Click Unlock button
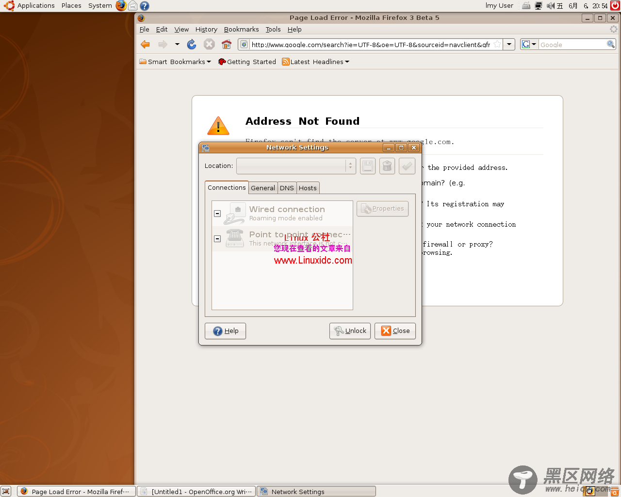The width and height of the screenshot is (621, 497). click(350, 331)
